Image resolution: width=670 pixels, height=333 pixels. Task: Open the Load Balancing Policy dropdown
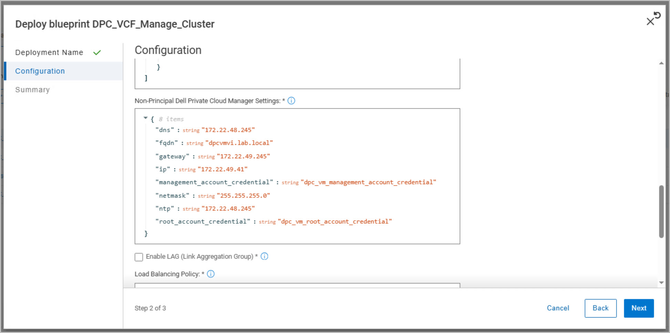(x=297, y=285)
